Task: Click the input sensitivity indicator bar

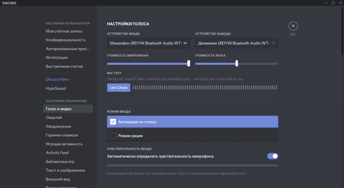Action: [192, 166]
